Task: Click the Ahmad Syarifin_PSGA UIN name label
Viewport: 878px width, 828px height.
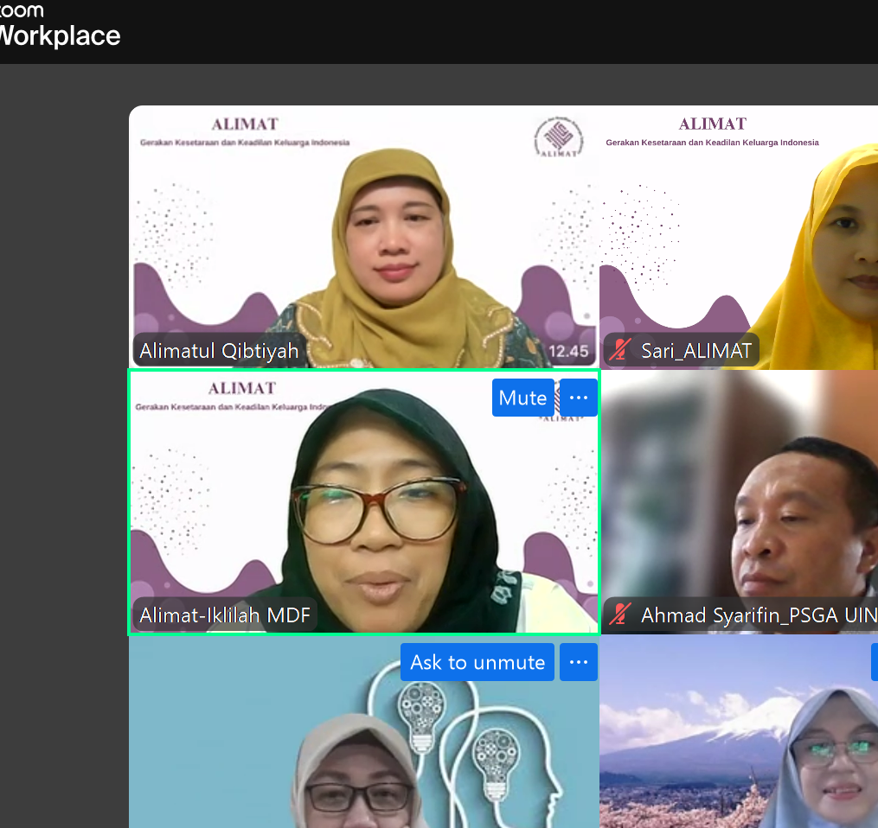Action: click(758, 615)
